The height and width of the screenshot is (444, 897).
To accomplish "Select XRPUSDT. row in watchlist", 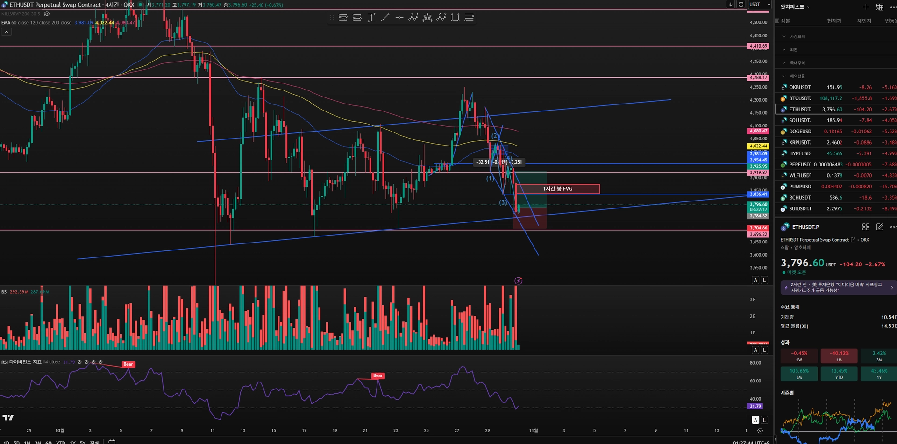I will point(836,142).
